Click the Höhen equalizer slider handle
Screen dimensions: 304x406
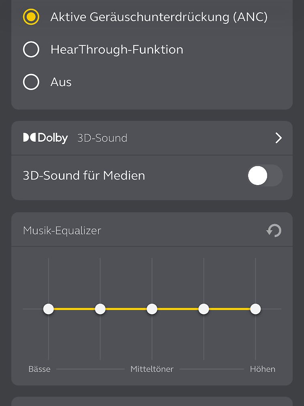coord(255,309)
